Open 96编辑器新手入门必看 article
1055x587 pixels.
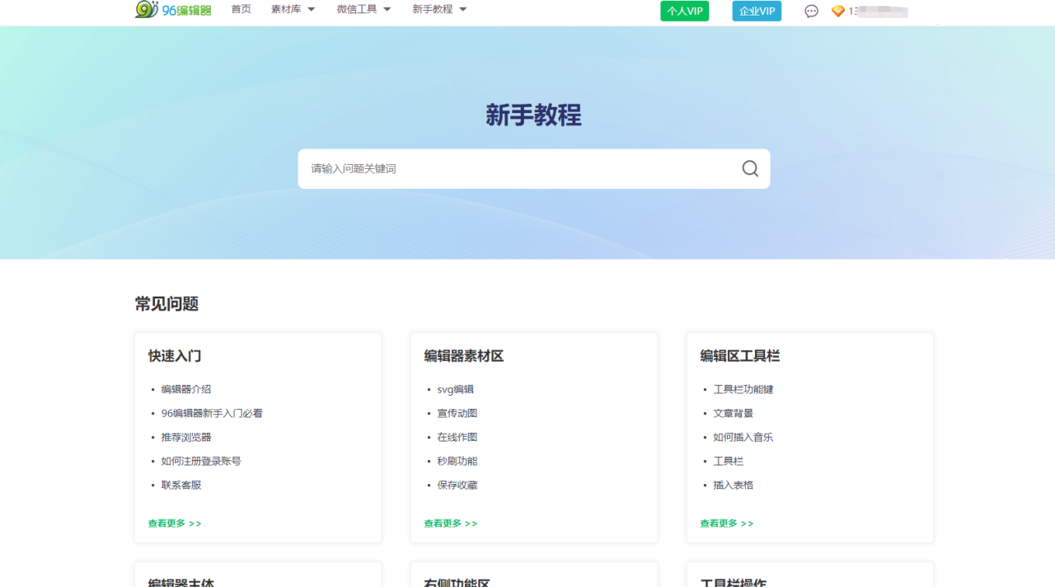coord(212,413)
